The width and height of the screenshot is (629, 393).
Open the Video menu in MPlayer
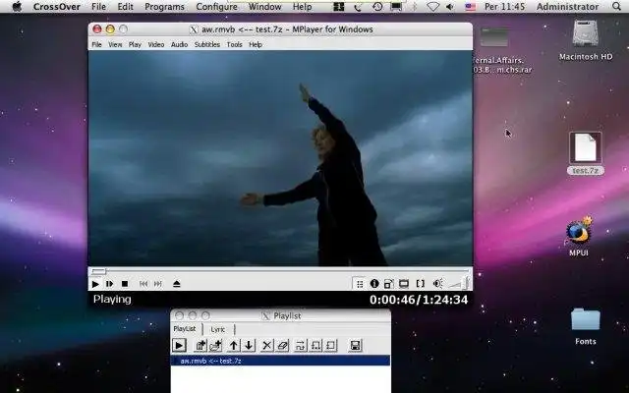point(156,44)
